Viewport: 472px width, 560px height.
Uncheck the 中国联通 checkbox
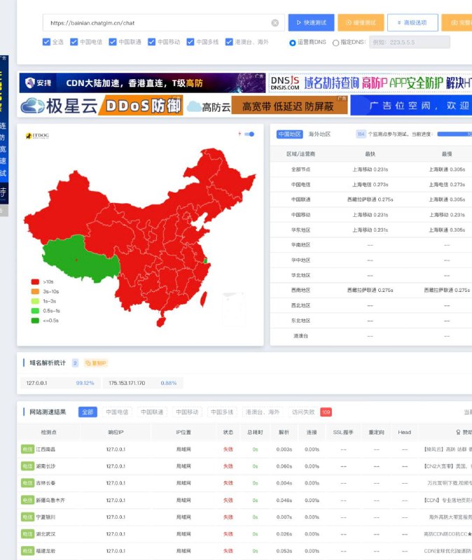(x=113, y=42)
